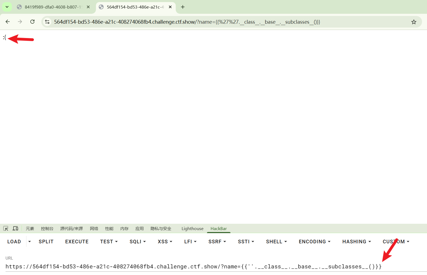
Task: Switch to the Lighthouse devtools tab
Action: (192, 229)
